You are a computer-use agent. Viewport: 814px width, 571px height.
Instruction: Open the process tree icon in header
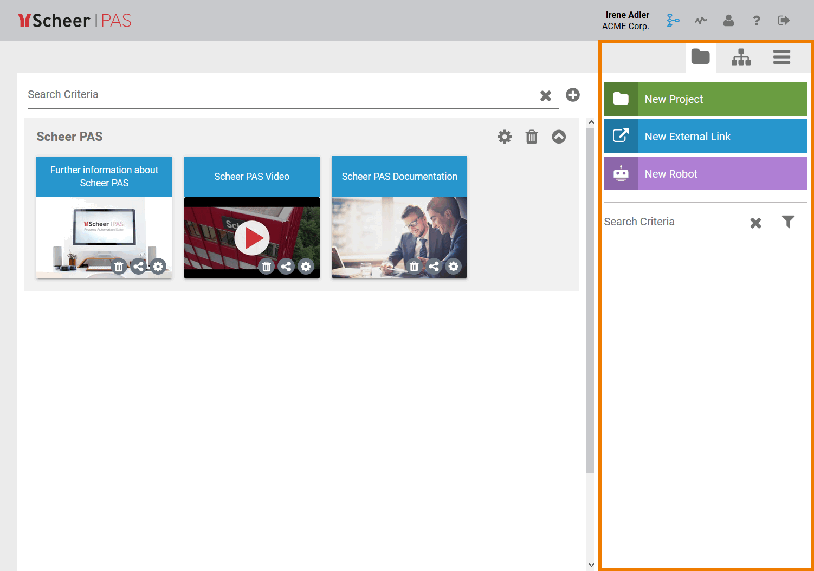point(673,21)
